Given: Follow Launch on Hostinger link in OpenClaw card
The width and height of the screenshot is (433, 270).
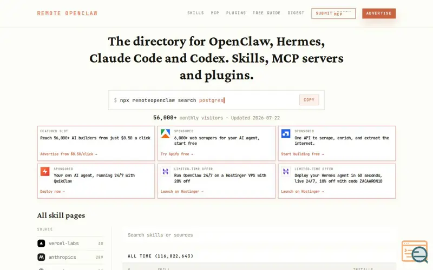Looking at the screenshot, I should coord(182,192).
